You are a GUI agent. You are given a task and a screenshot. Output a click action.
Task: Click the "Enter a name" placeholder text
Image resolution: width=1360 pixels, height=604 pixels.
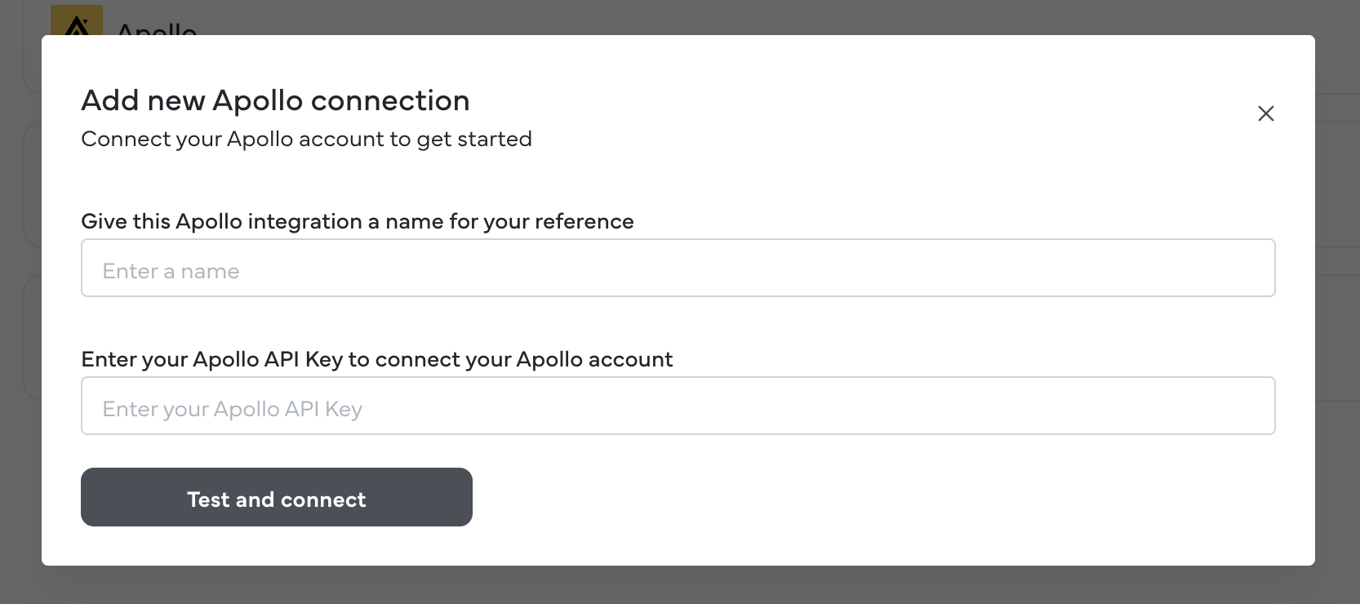click(x=171, y=271)
